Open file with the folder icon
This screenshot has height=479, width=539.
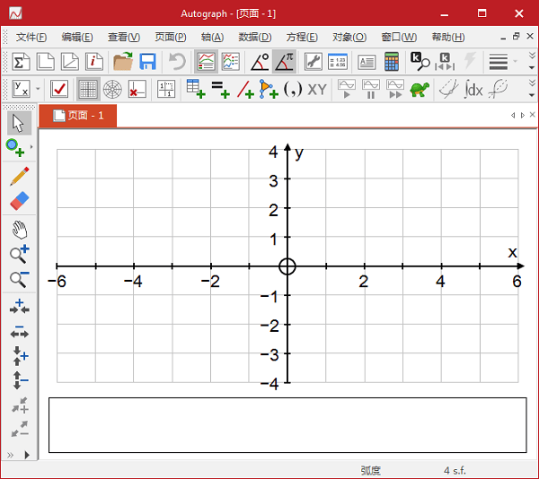(x=123, y=62)
